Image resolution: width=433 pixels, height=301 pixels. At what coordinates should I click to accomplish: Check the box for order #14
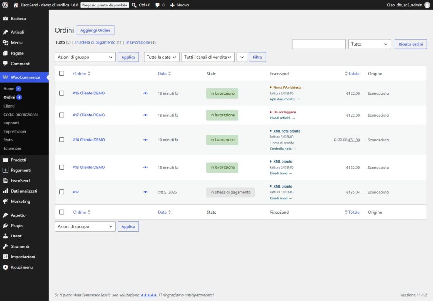(x=62, y=140)
